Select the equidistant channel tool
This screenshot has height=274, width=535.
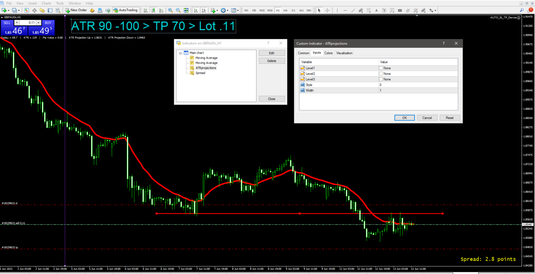[x=360, y=10]
